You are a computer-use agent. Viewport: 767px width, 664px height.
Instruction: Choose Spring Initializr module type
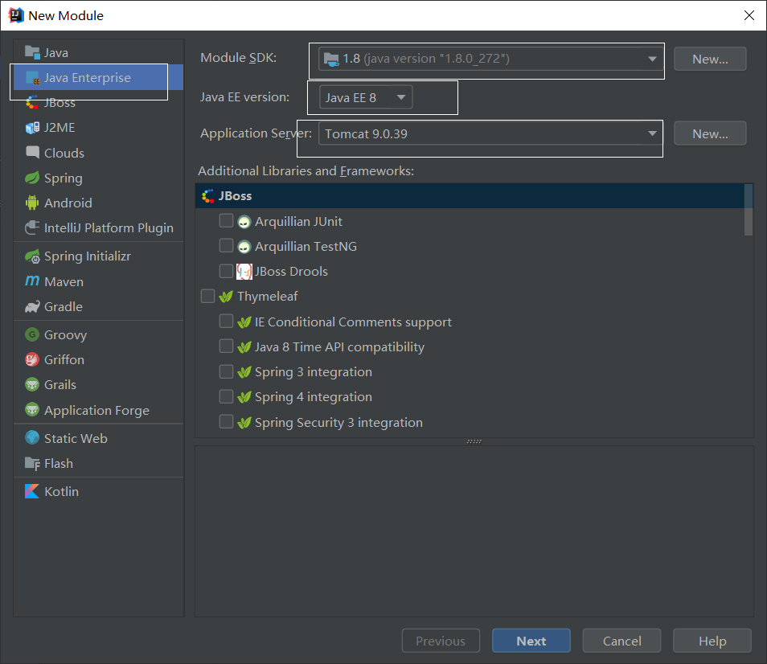[98, 256]
